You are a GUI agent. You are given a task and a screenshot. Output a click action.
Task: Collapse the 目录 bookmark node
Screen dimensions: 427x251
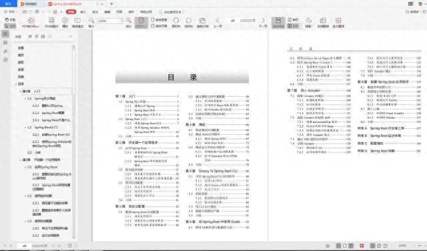tap(16, 84)
